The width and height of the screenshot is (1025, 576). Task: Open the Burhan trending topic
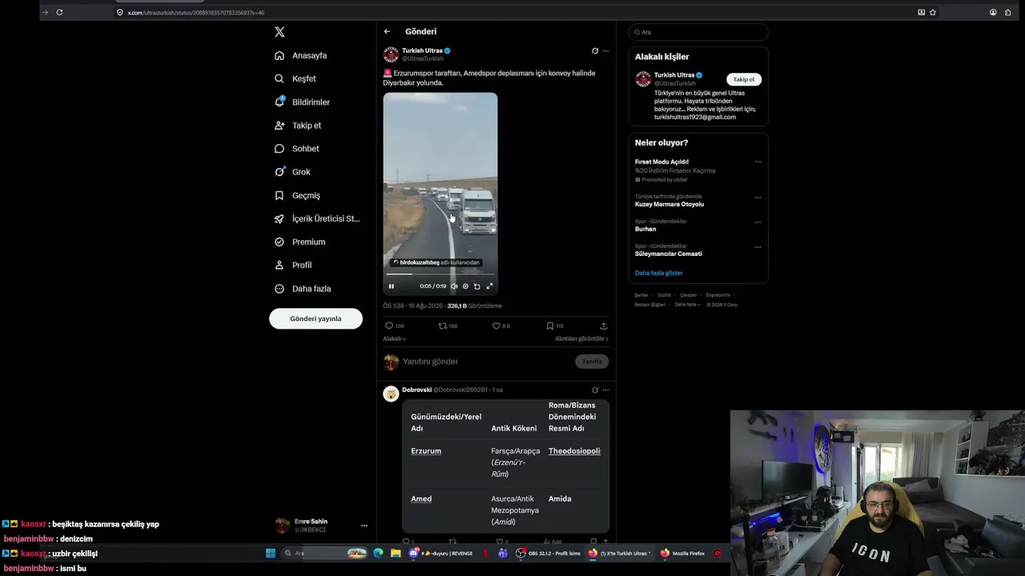point(645,230)
